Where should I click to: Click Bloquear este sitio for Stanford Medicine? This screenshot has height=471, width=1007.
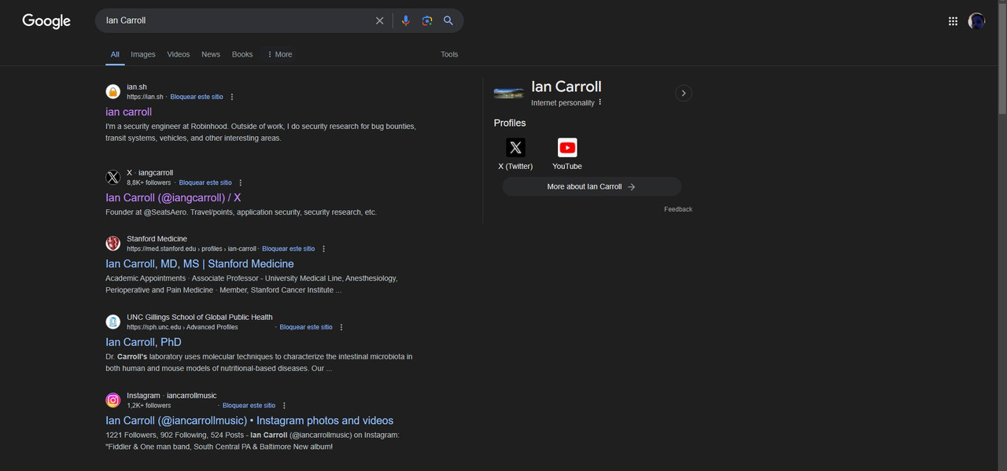point(288,248)
